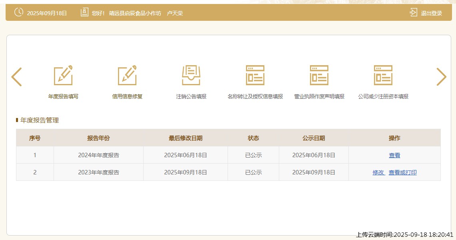Viewport: 456px width, 240px height.
Task: Click the user profile icon beside 您好
Action: [x=84, y=12]
